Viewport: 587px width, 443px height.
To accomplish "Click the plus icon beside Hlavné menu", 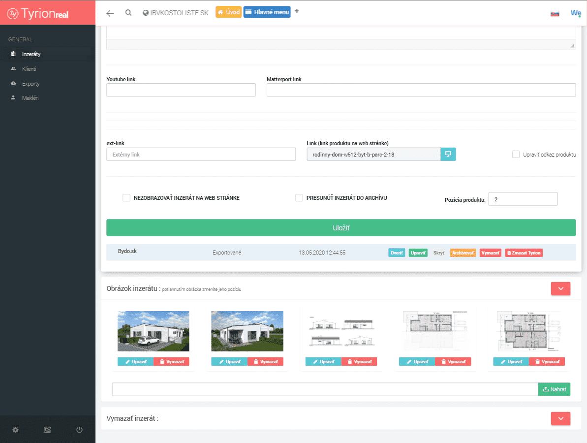I will pyautogui.click(x=297, y=11).
